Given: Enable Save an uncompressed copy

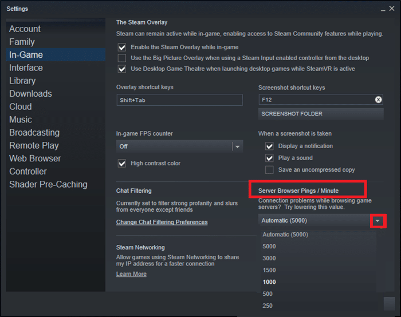Looking at the screenshot, I should tap(269, 170).
